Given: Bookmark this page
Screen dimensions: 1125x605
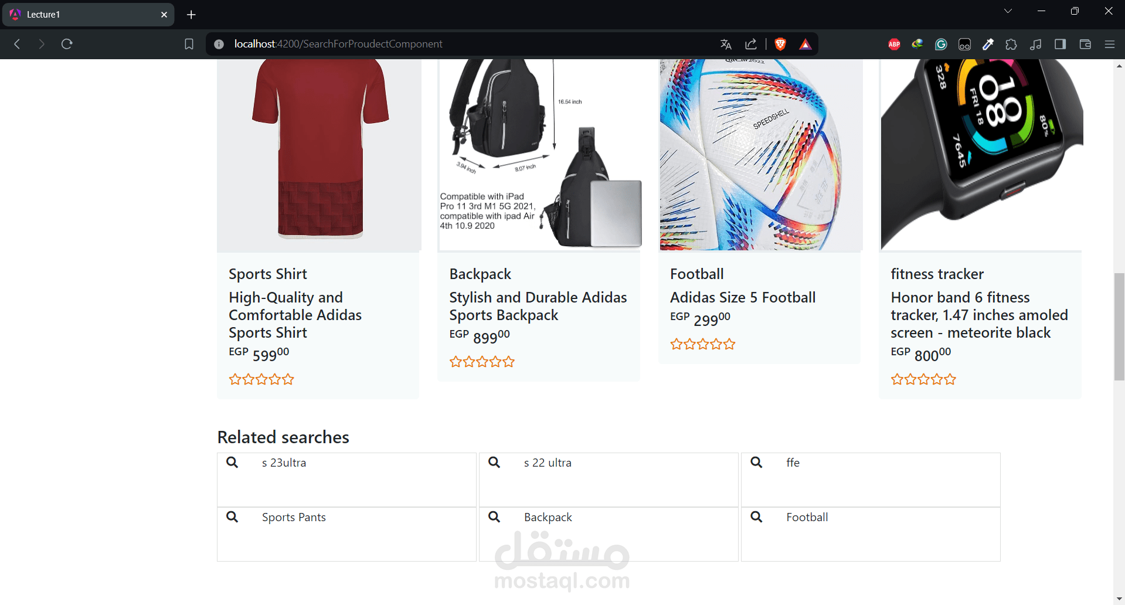Looking at the screenshot, I should [189, 44].
